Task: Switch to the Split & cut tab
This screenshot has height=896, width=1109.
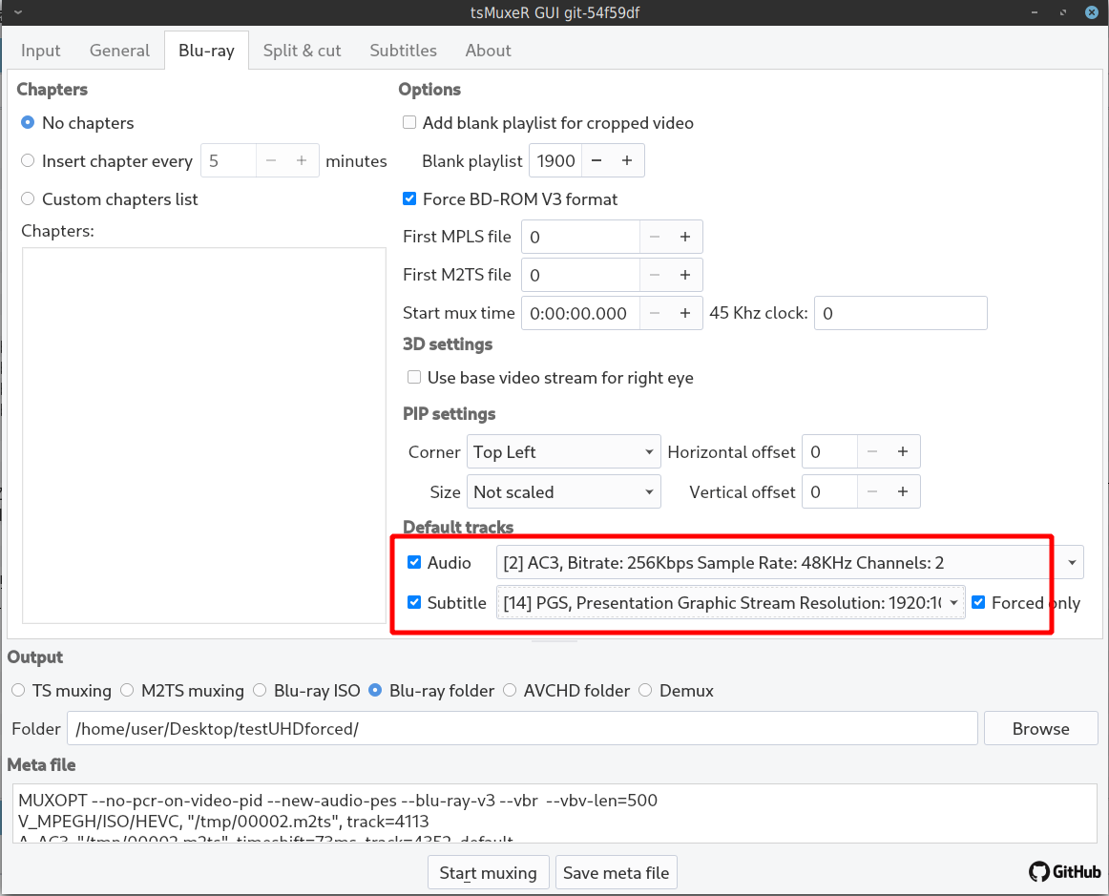Action: pos(302,51)
